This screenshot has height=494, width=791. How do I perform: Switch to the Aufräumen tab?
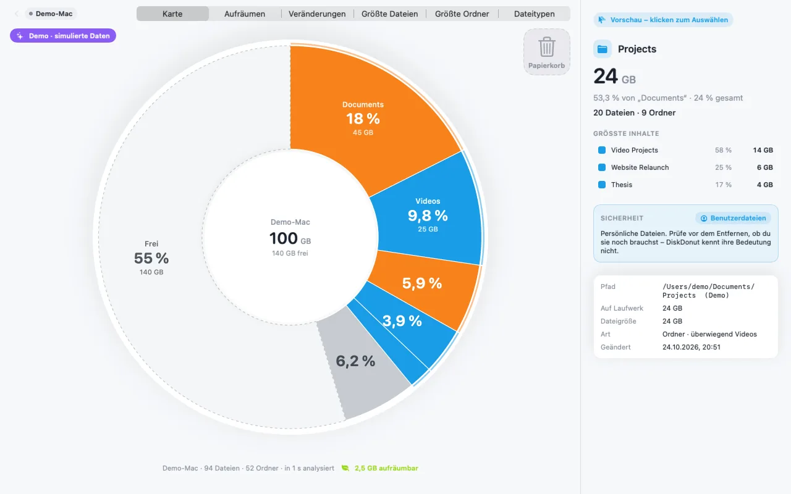click(x=245, y=14)
